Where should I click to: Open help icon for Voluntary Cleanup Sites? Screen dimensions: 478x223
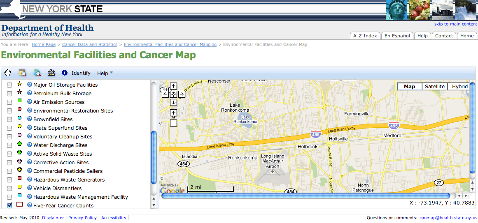30,136
